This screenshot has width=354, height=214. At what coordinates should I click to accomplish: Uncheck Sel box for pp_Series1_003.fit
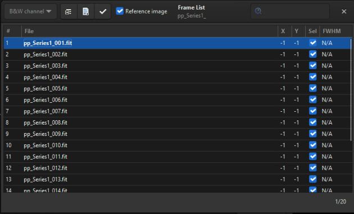pyautogui.click(x=312, y=66)
